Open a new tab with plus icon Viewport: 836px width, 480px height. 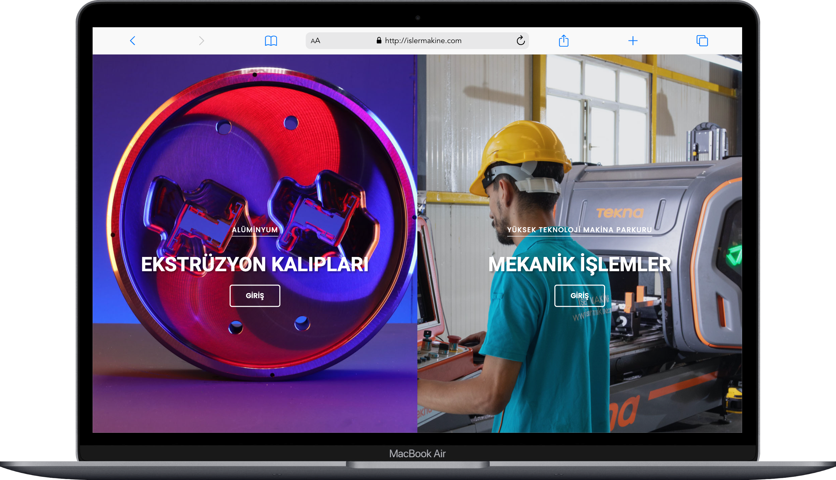632,41
